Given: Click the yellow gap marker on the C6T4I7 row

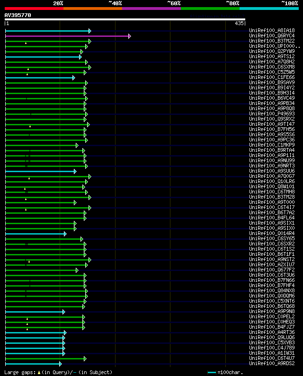Looking at the screenshot, I should pos(26,210).
